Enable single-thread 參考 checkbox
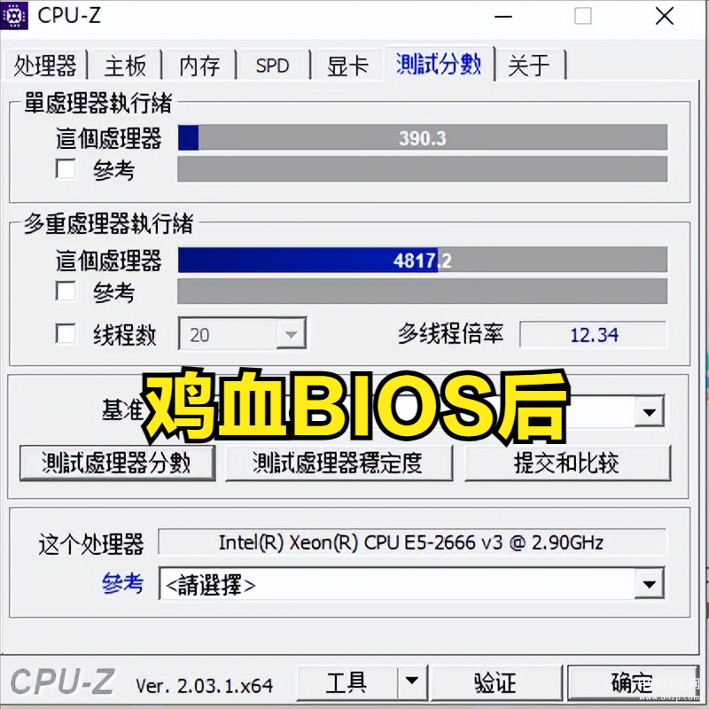 tap(66, 168)
